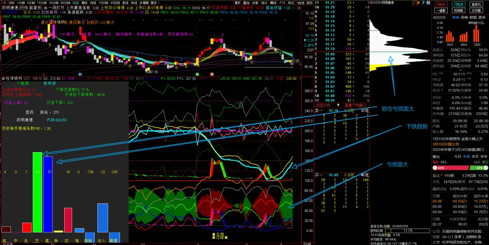Switch to 5分钟 period
The image size is (489, 245).
pos(32,3)
